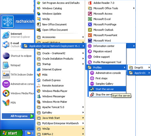Expand the Oracle - OraHome92 submenu arrow
Viewport: 151px width, 136px height.
pos(83,53)
